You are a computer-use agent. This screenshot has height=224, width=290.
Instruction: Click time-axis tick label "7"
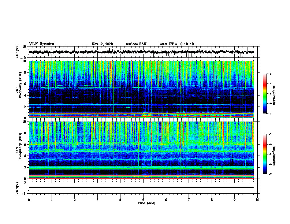click(x=189, y=200)
